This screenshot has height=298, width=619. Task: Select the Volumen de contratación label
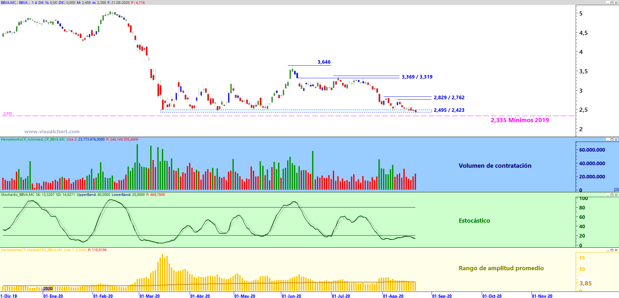(495, 166)
